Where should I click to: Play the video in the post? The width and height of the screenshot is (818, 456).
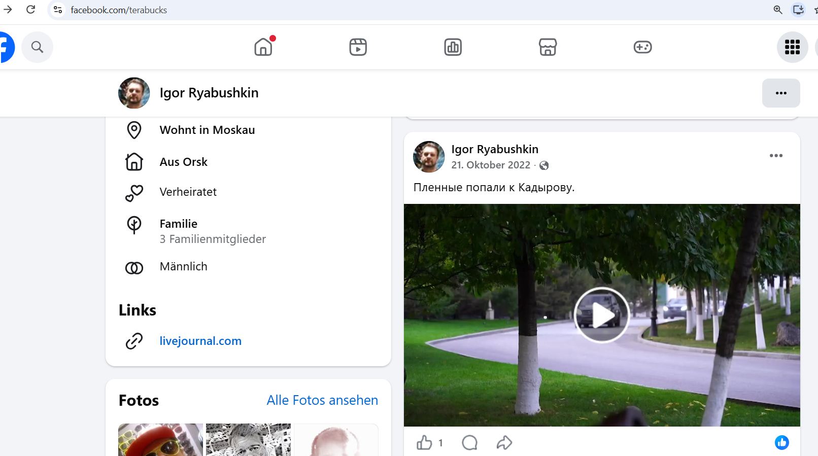click(x=601, y=315)
